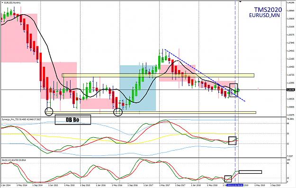
Task: Click the small arrow before EURUSD,Monthly title
Action: [2, 3]
